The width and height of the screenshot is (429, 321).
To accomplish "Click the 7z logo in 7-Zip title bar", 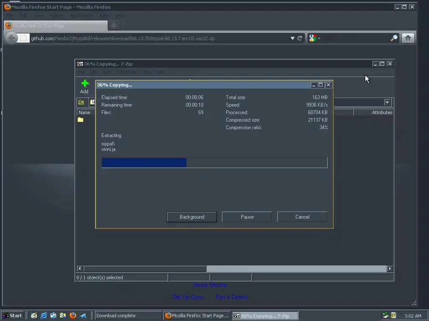I will click(x=80, y=64).
